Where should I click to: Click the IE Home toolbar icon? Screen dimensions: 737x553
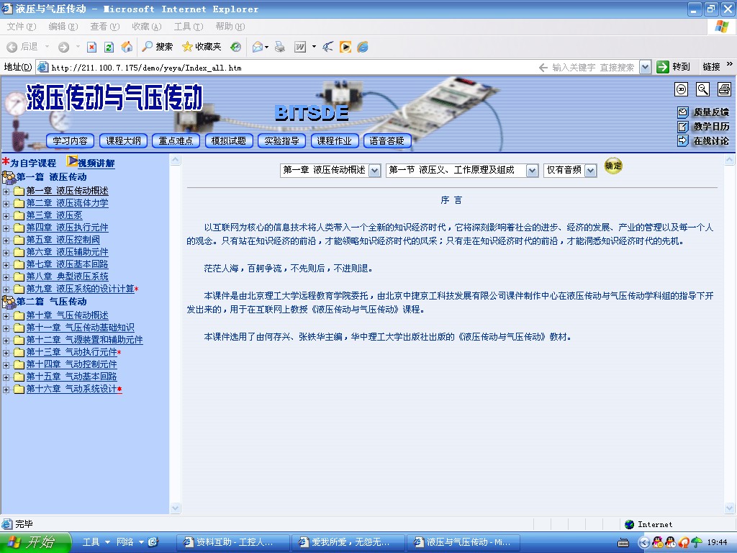pos(127,47)
